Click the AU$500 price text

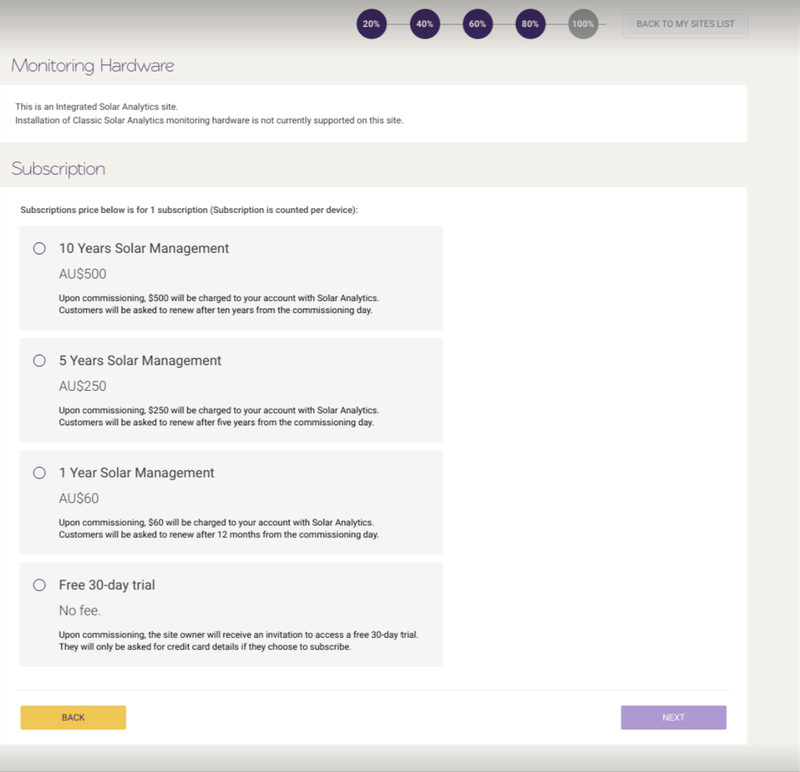[x=83, y=274]
